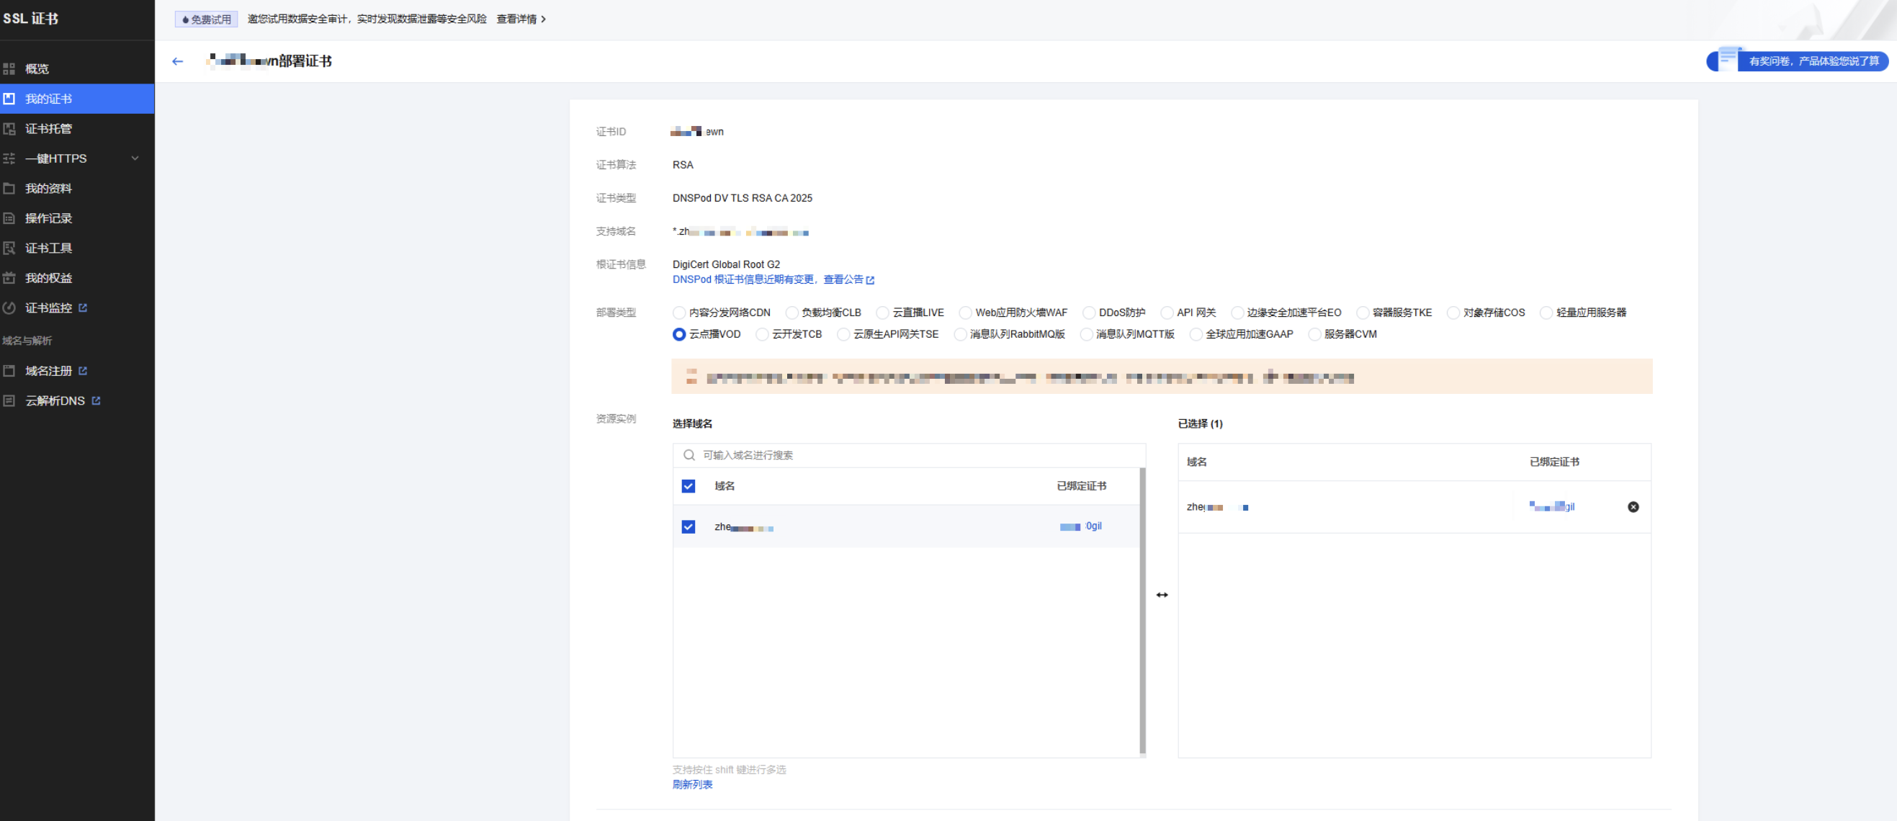Open 证书托管 in the sidebar
The height and width of the screenshot is (821, 1897).
(x=48, y=128)
